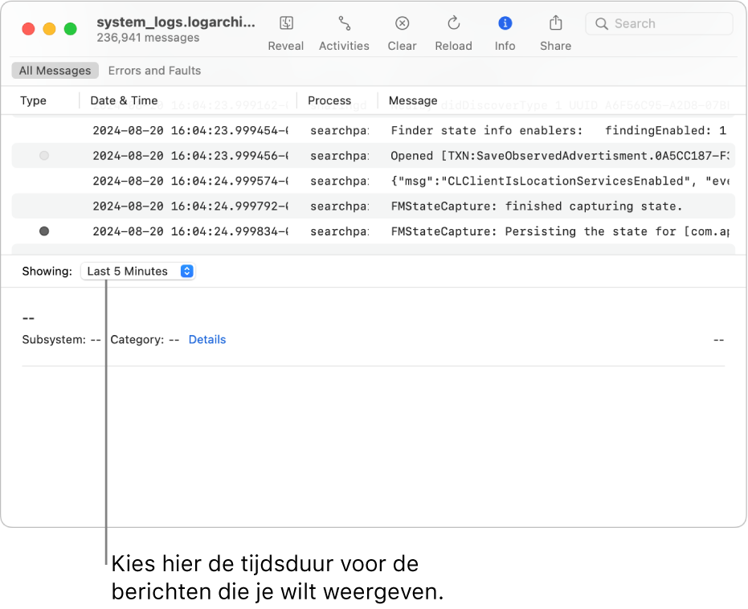This screenshot has height=609, width=748.
Task: Sort by the Process column header
Action: (329, 100)
